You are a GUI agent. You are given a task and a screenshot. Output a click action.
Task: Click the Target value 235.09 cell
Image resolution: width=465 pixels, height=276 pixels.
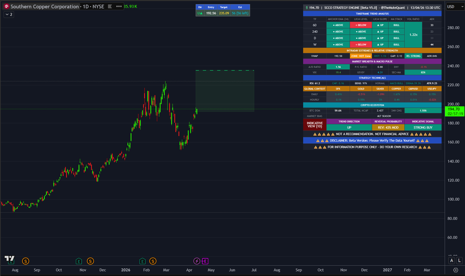click(224, 13)
